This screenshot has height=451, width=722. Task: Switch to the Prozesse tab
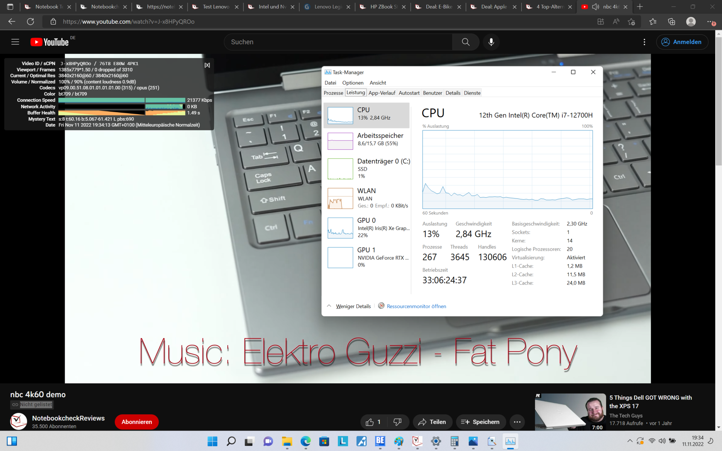333,93
